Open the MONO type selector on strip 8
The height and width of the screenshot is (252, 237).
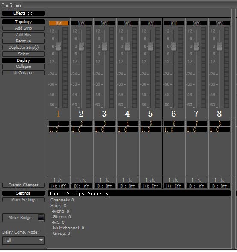[220, 23]
